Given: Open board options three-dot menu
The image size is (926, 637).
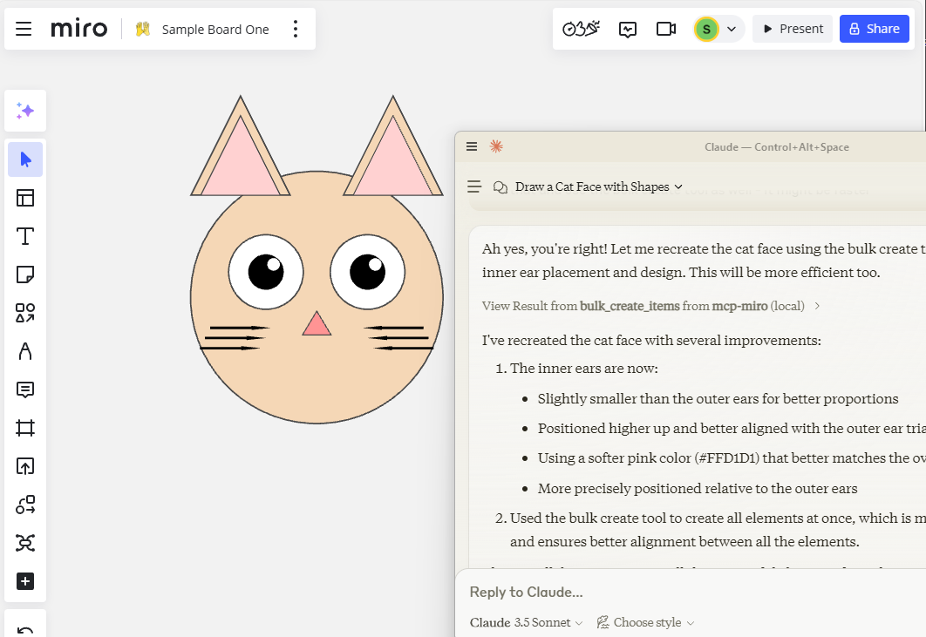Looking at the screenshot, I should [295, 29].
